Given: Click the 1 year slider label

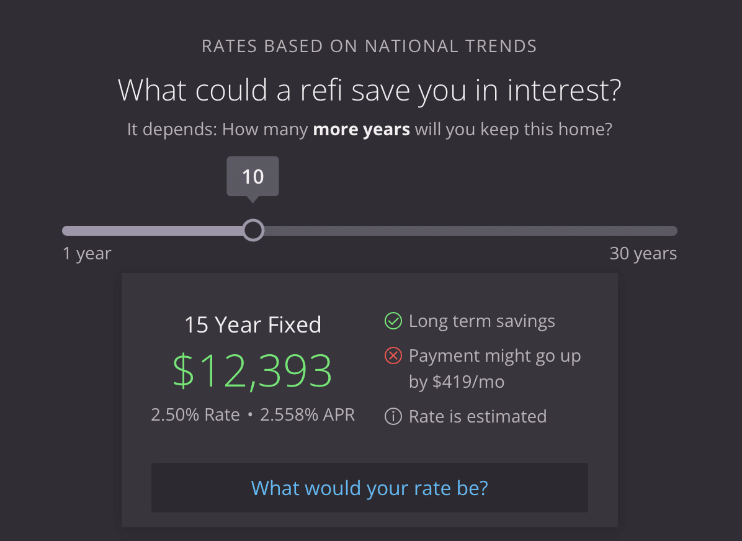Looking at the screenshot, I should (x=87, y=253).
